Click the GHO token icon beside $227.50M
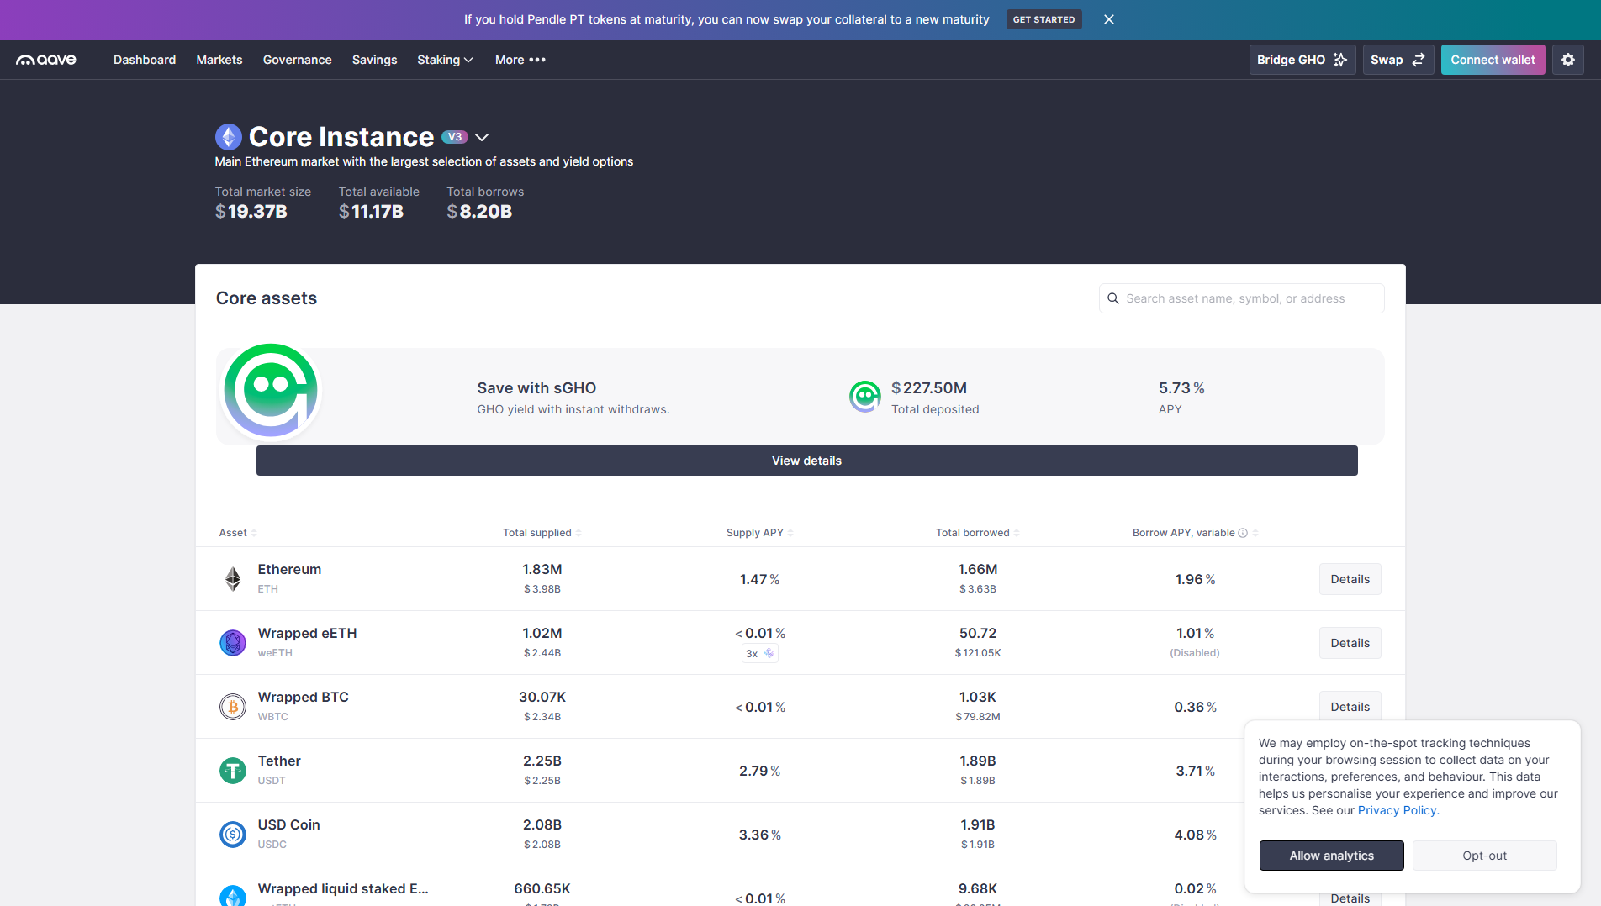Screen dimensions: 1601x906 [865, 397]
